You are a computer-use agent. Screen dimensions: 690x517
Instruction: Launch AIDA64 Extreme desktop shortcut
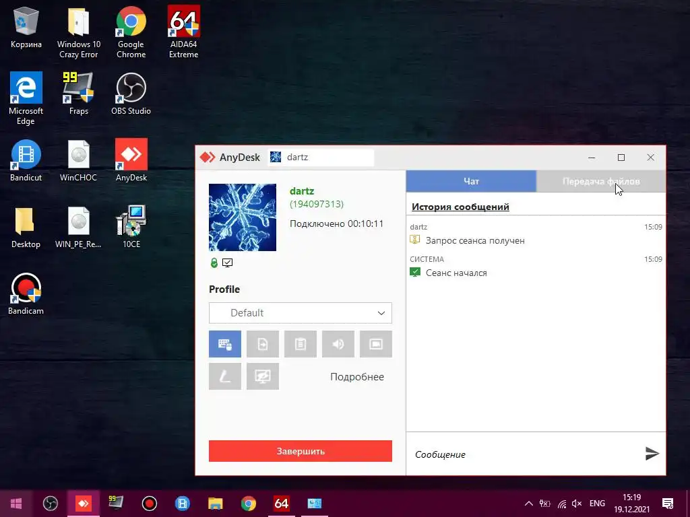(x=183, y=32)
